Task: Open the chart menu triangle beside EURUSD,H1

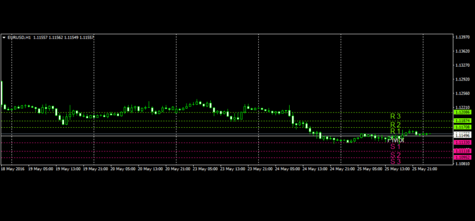Action: click(x=4, y=38)
